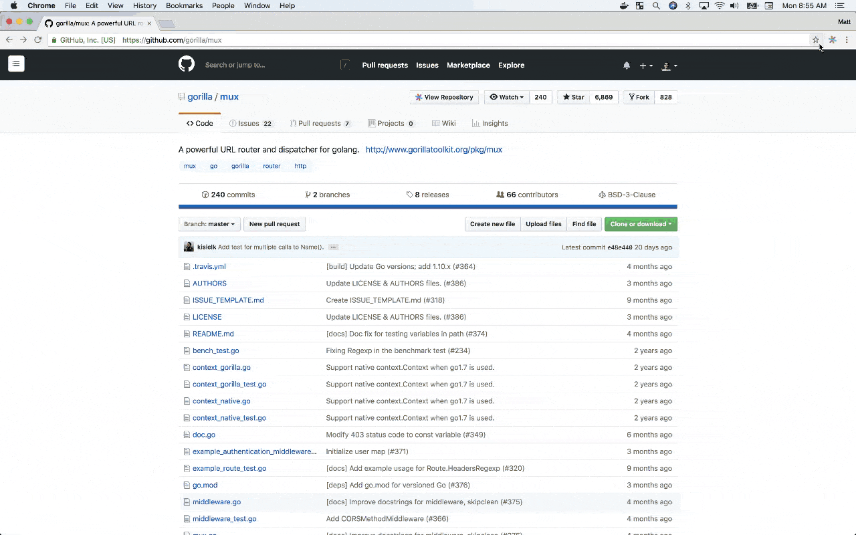Open the Branch: master dropdown
Viewport: 856px width, 535px height.
click(x=209, y=223)
